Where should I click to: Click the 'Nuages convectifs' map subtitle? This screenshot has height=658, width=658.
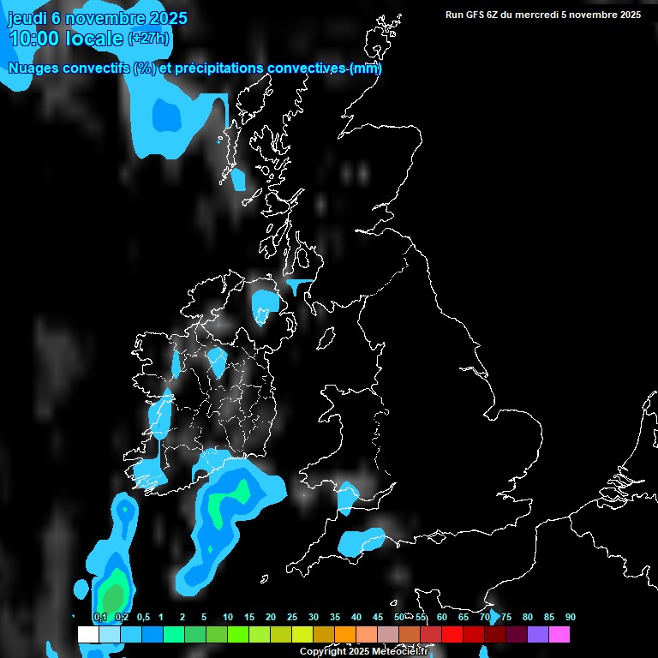pyautogui.click(x=69, y=68)
